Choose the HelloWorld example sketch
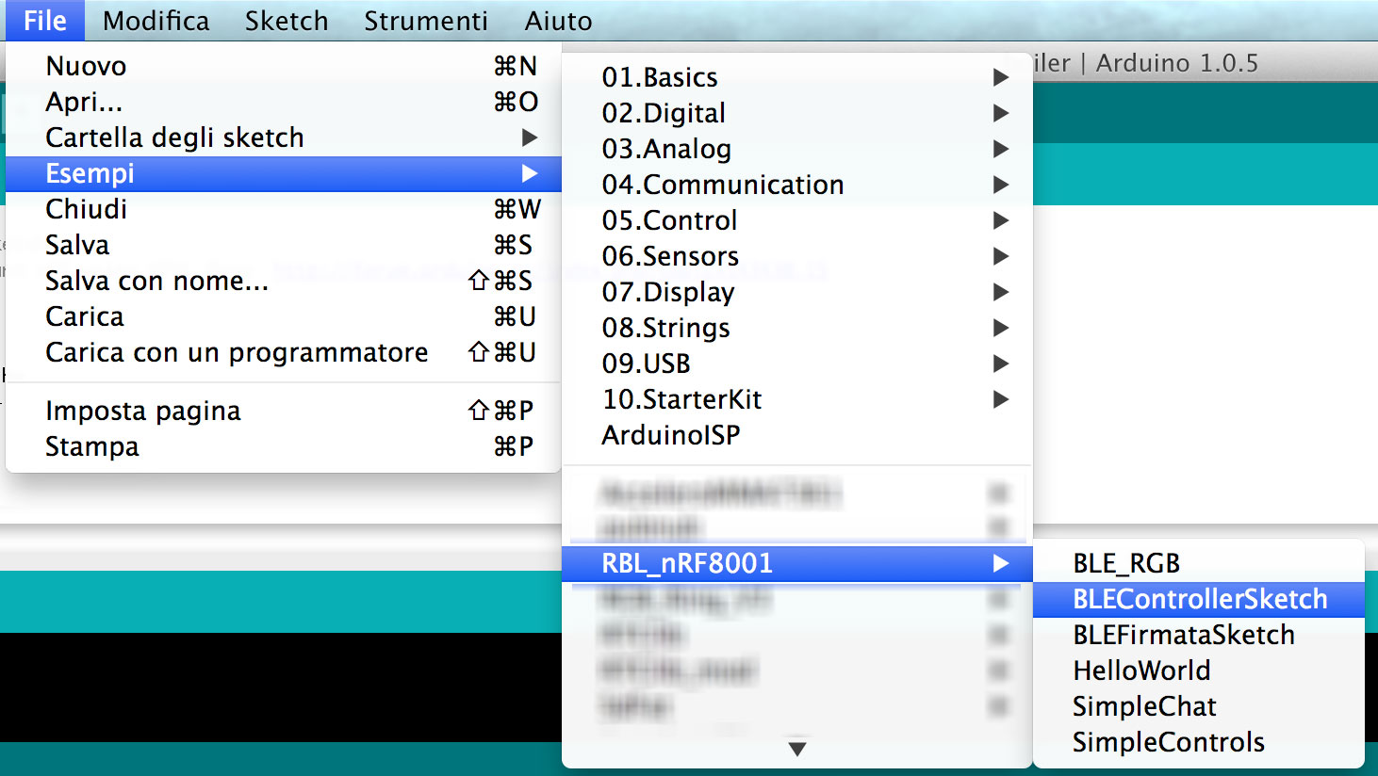 [x=1141, y=671]
